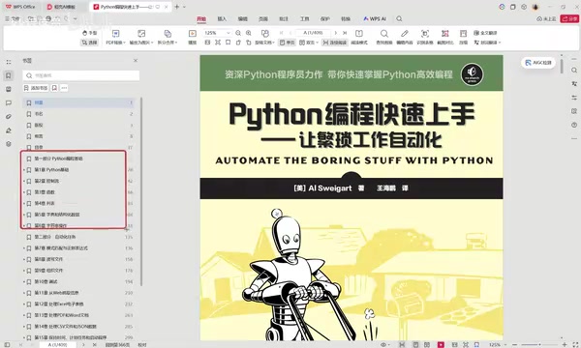This screenshot has width=581, height=348.
Task: Open the comments panel in left sidebar
Action: pos(9,103)
